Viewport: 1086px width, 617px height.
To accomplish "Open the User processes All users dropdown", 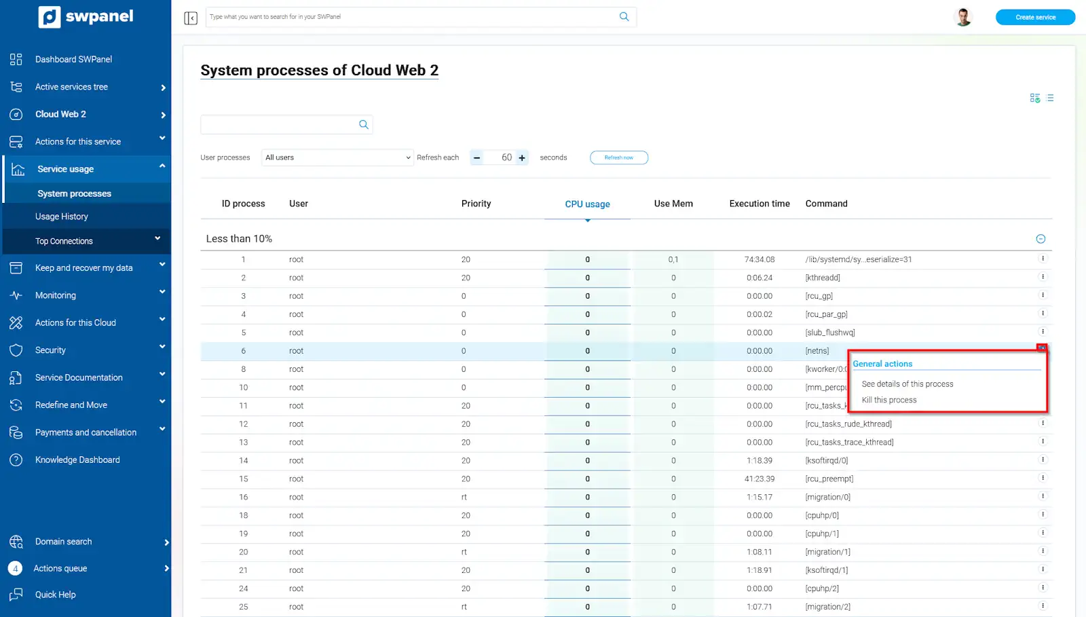I will [x=337, y=157].
